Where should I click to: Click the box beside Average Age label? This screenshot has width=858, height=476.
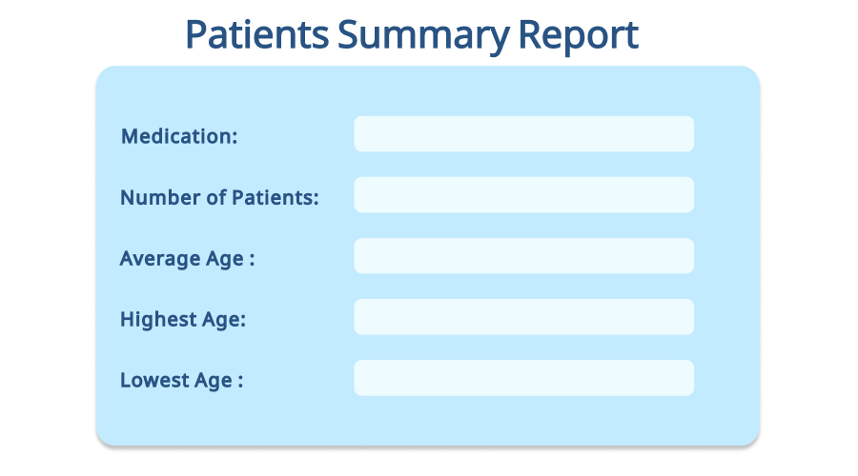(523, 256)
